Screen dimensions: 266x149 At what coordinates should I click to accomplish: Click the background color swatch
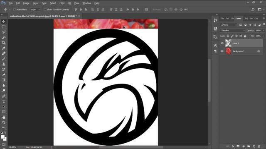click(x=5, y=139)
